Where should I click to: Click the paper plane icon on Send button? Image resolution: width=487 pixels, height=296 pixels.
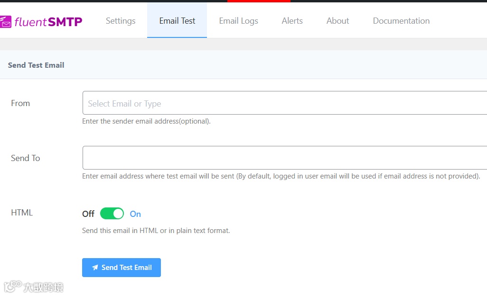(x=95, y=268)
